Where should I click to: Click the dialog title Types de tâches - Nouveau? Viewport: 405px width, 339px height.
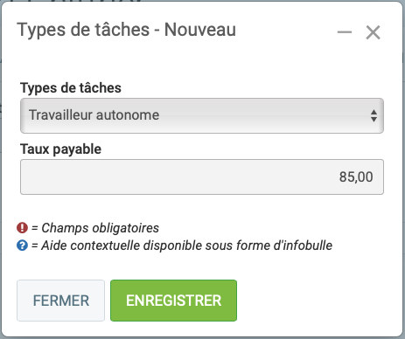point(126,30)
